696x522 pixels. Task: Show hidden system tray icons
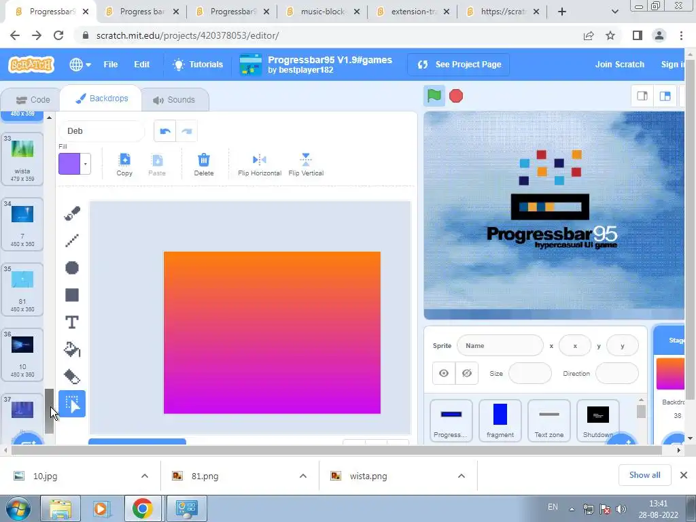pyautogui.click(x=572, y=509)
